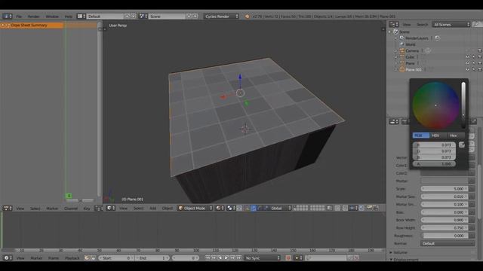Open the Normal Default dropdown in properties
This screenshot has height=271, width=483.
447,243
